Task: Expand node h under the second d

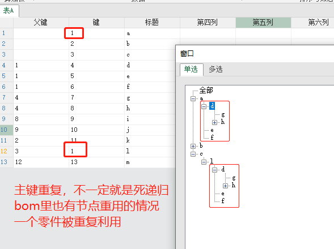Action: pyautogui.click(x=225, y=186)
